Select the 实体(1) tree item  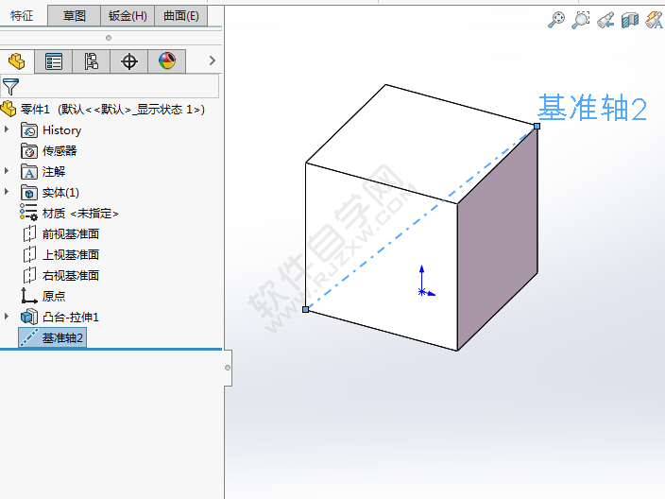(60, 193)
